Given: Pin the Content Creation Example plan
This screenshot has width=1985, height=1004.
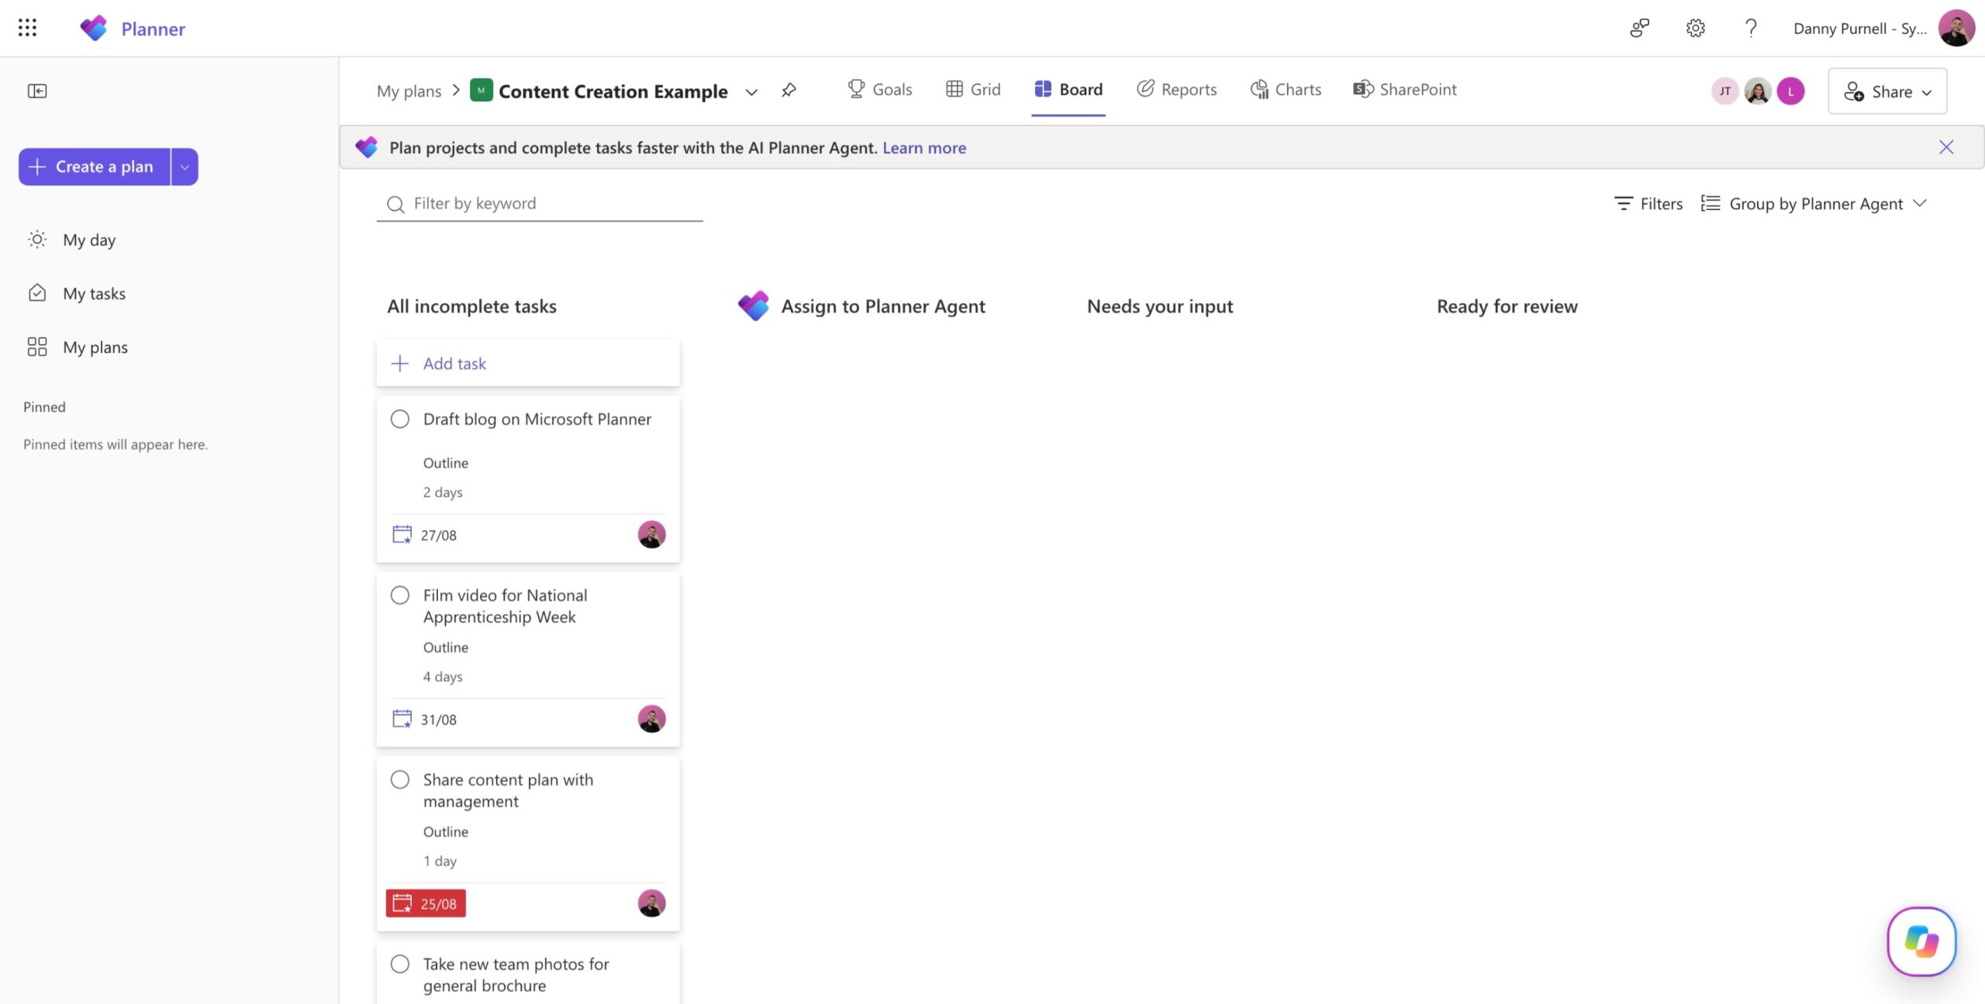Looking at the screenshot, I should click(789, 91).
